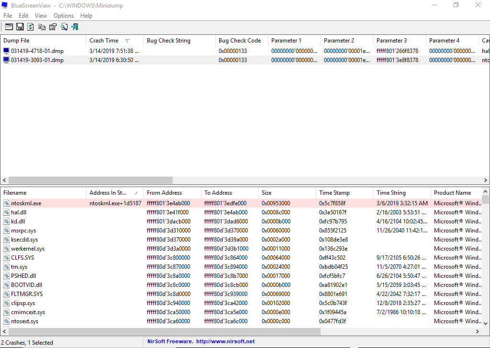
Task: Sort modules by Filename column header
Action: click(44, 193)
